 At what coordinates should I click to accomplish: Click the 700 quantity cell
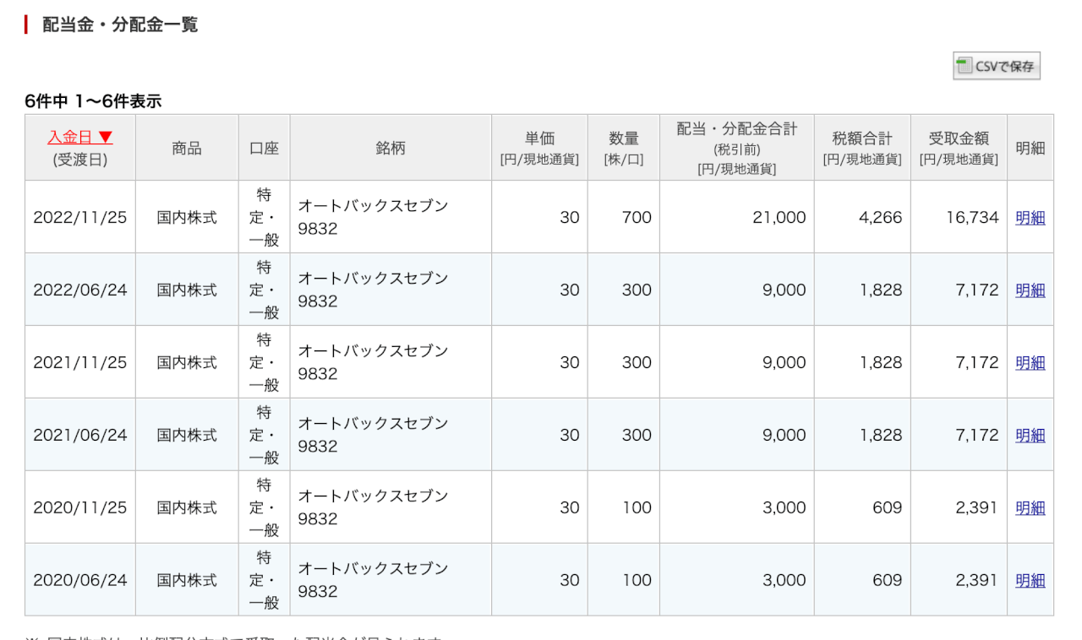click(x=636, y=218)
